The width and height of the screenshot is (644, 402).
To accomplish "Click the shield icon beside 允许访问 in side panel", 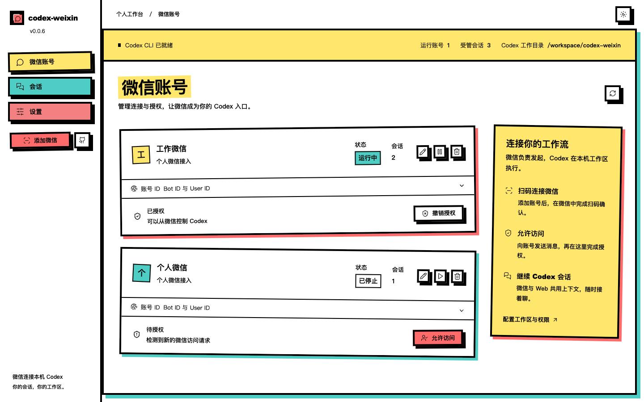I will (508, 233).
